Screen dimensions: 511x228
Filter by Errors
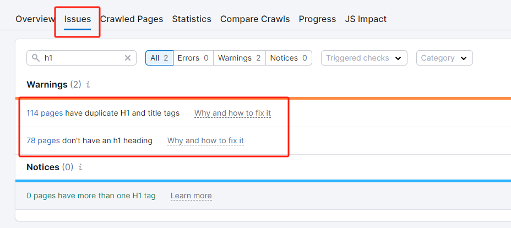[x=193, y=58]
